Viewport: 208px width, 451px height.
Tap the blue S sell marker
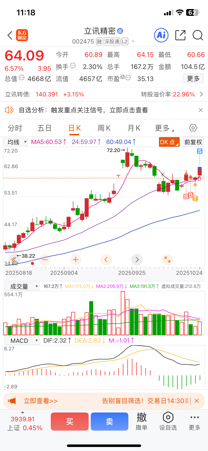[200, 151]
